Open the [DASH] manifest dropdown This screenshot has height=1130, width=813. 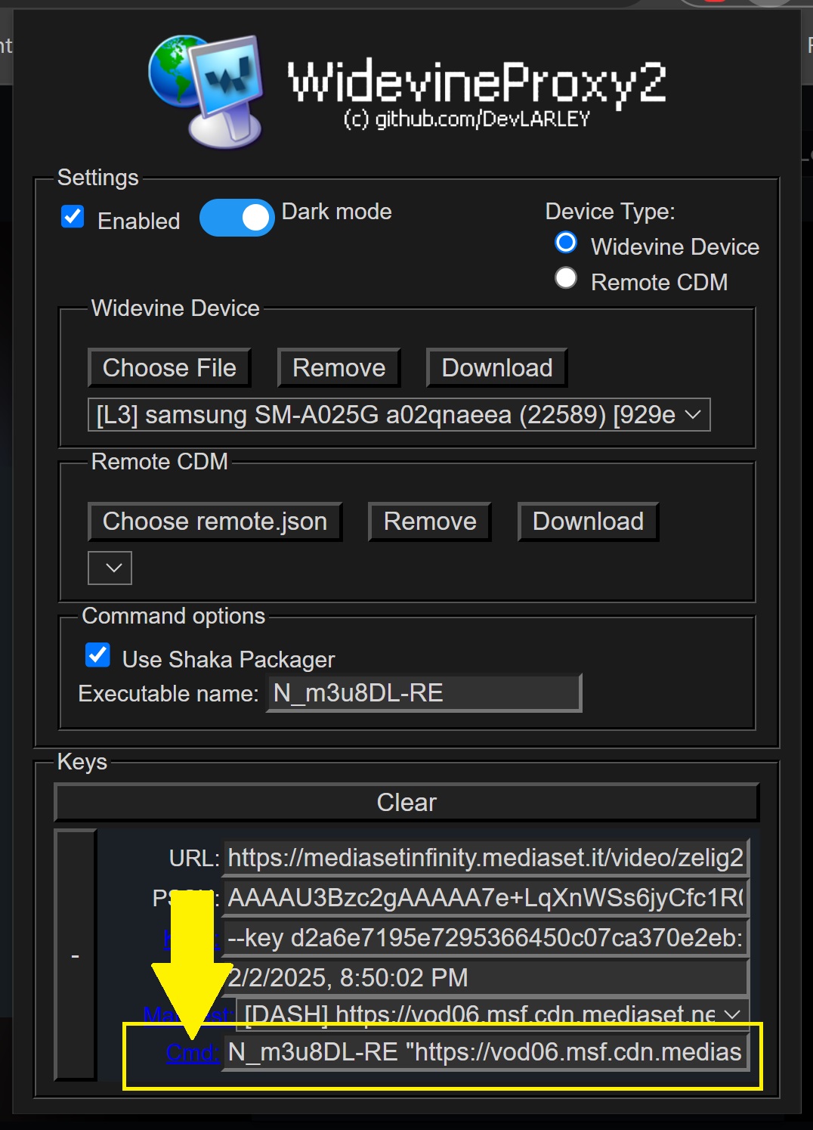[493, 1014]
